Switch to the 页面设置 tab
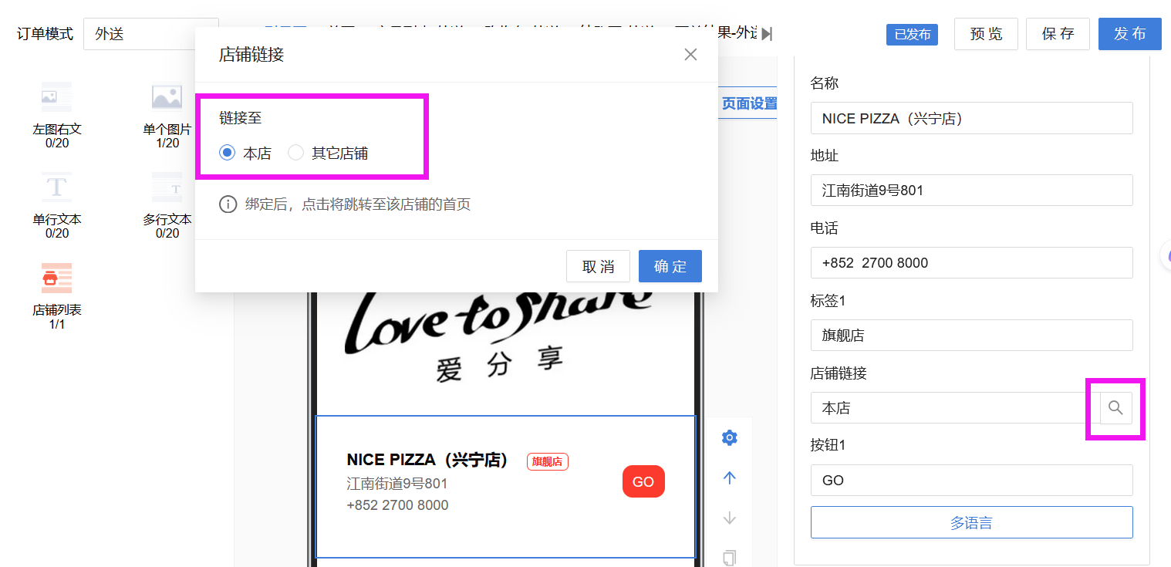Image resolution: width=1171 pixels, height=567 pixels. [749, 103]
